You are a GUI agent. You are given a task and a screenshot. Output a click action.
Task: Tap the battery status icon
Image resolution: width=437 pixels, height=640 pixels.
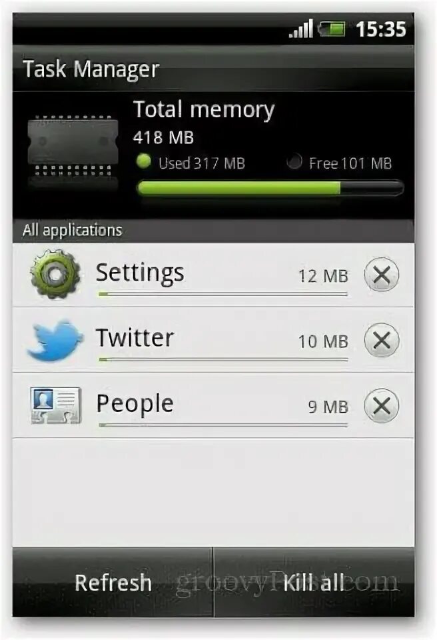click(331, 29)
